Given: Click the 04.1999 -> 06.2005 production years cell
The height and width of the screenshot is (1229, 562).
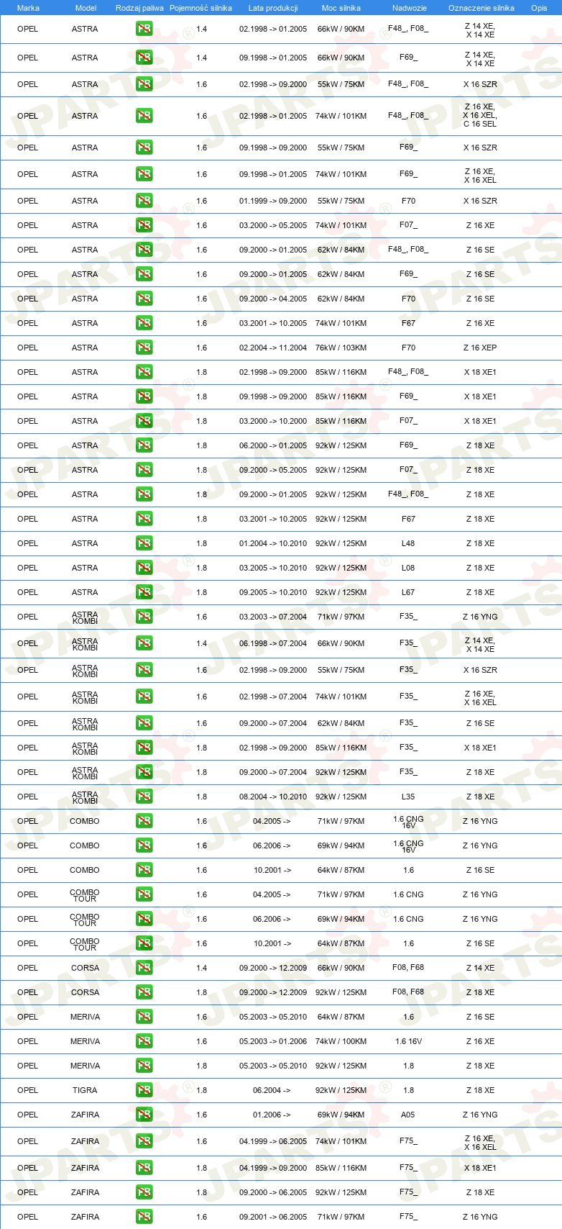Looking at the screenshot, I should click(x=273, y=1141).
